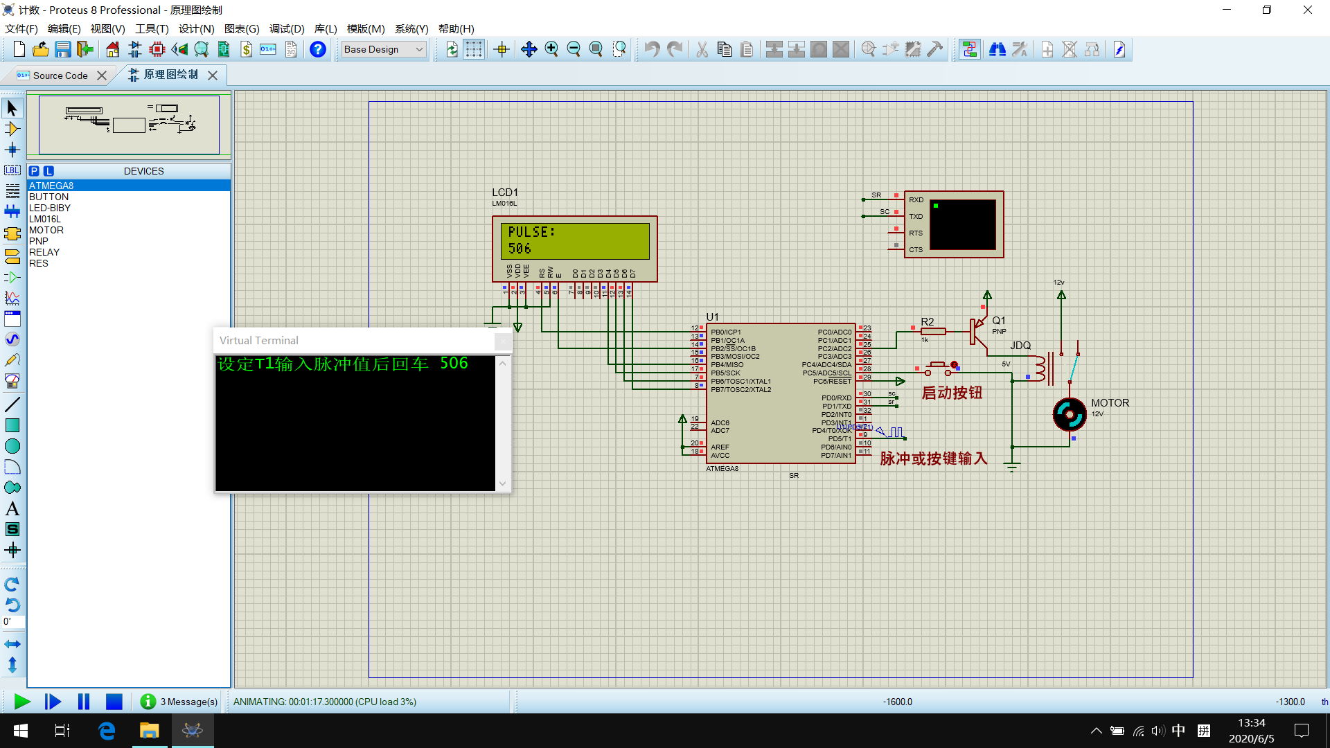The height and width of the screenshot is (748, 1330).
Task: Toggle the false origin crosshair icon
Action: tap(502, 49)
